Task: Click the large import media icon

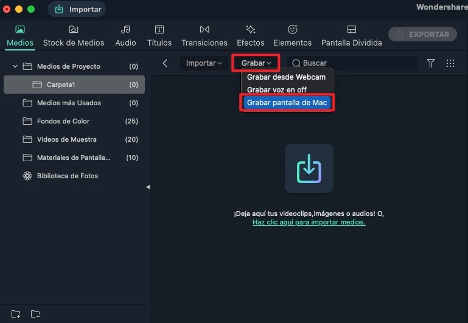Action: (309, 168)
